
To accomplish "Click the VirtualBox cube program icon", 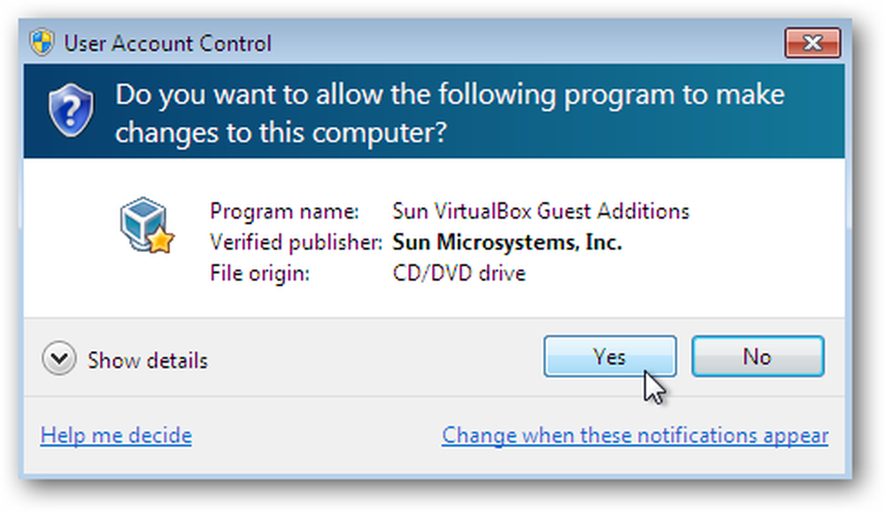I will coord(147,225).
